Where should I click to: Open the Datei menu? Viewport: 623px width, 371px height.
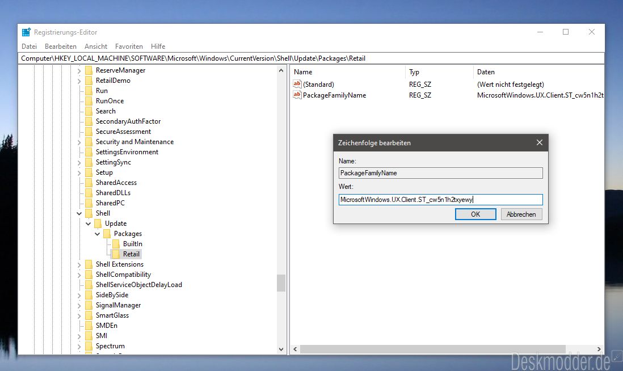click(x=29, y=47)
